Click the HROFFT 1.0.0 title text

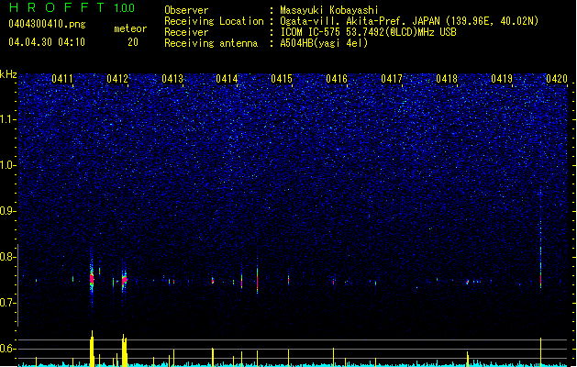point(72,7)
